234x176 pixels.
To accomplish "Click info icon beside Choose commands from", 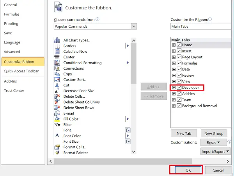I will [x=97, y=19].
